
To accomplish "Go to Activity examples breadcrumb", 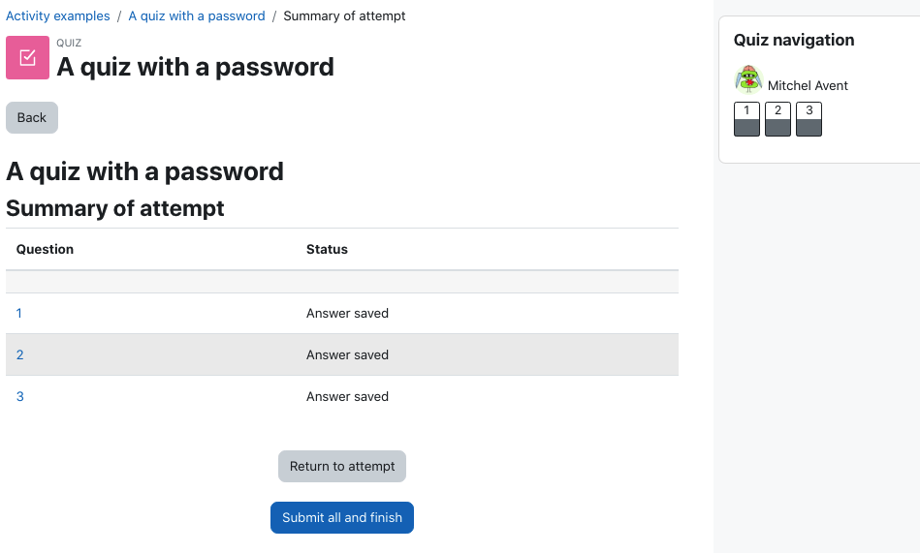I will coord(57,15).
